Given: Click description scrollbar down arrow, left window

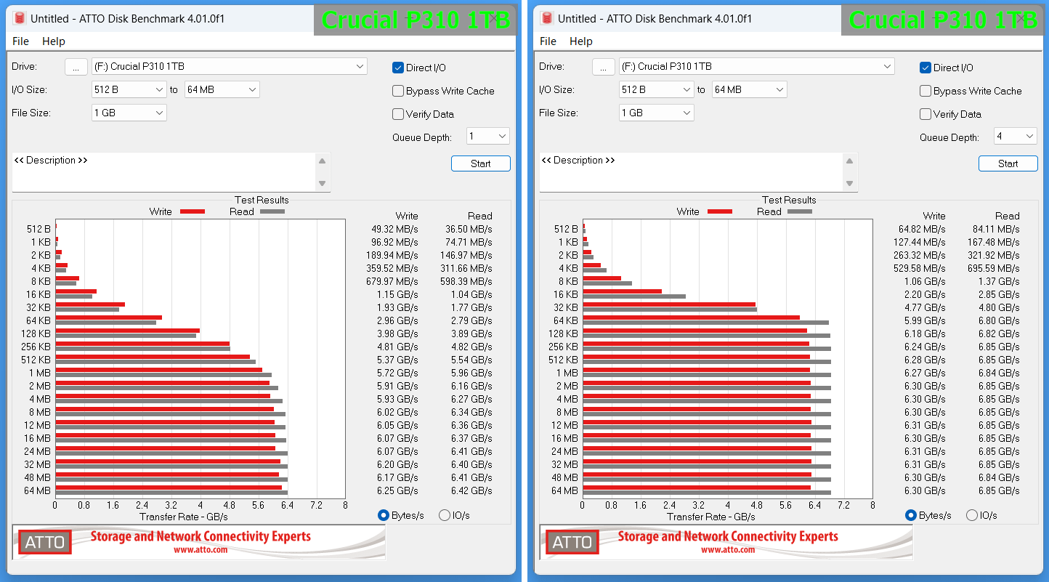Looking at the screenshot, I should tap(323, 183).
